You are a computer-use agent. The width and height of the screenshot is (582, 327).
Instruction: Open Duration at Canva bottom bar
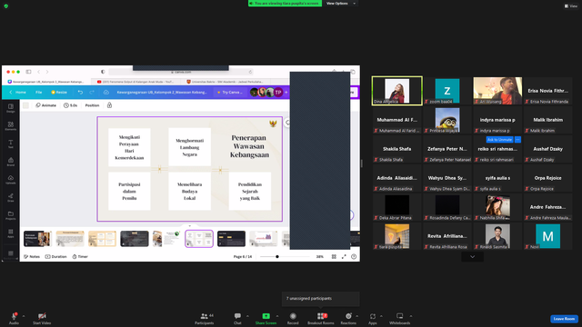(56, 256)
